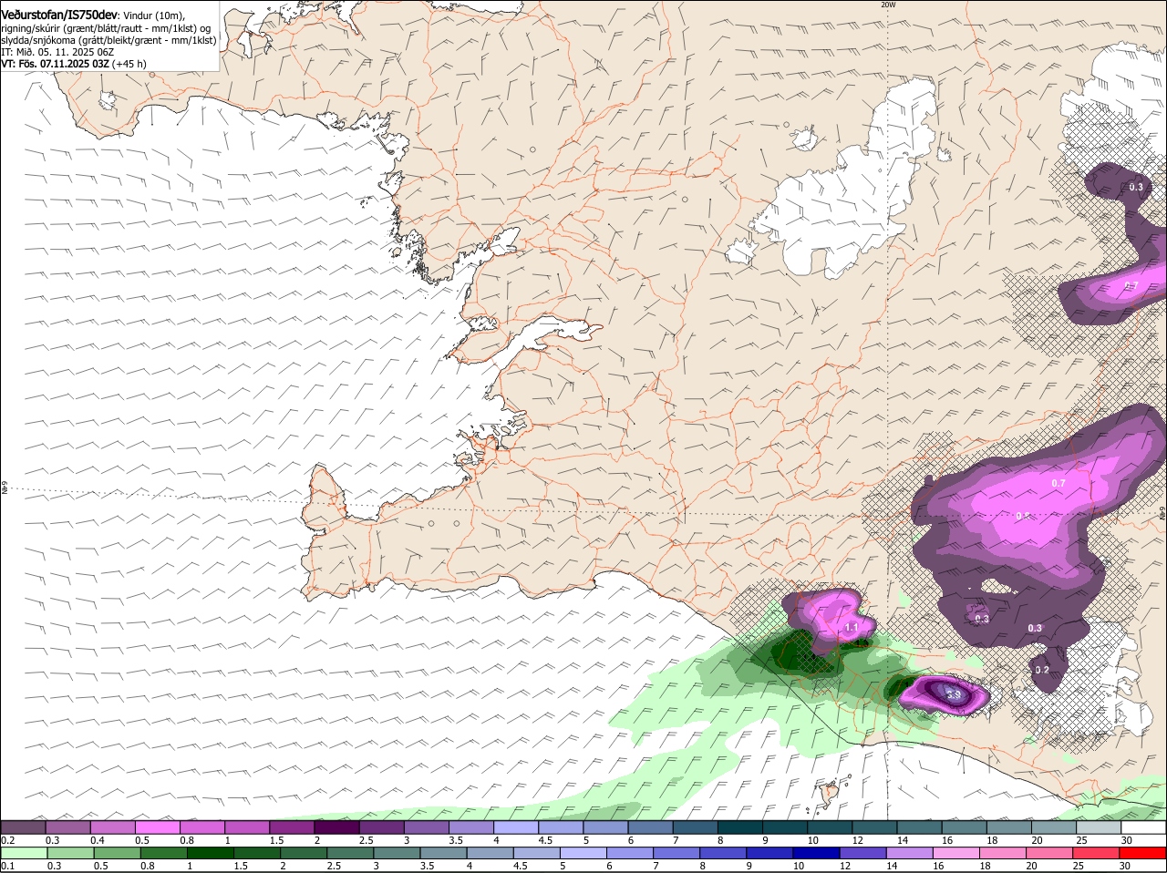Click the 0.2 snowfall value on the map

[1043, 670]
